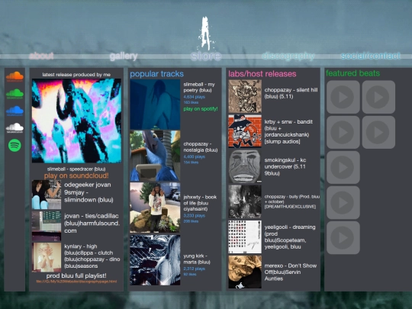
Task: Select 'krby + srrw - bandit' title
Action: click(288, 122)
